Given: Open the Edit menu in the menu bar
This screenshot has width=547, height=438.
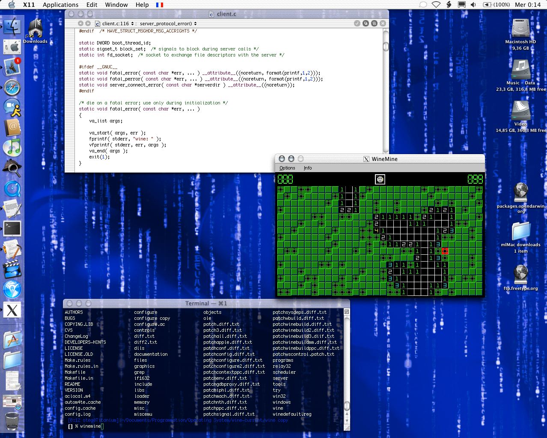Looking at the screenshot, I should (x=92, y=5).
